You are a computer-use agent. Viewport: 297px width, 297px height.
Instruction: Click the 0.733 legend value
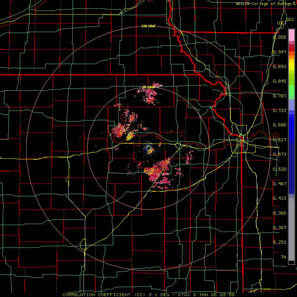[x=280, y=111]
